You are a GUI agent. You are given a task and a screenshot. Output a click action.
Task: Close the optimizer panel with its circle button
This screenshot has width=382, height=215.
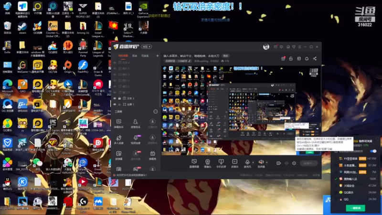tap(377, 139)
